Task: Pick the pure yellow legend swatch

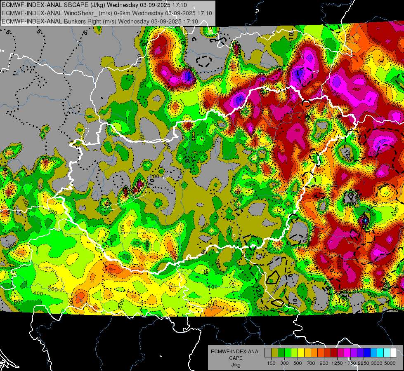Action: point(301,353)
